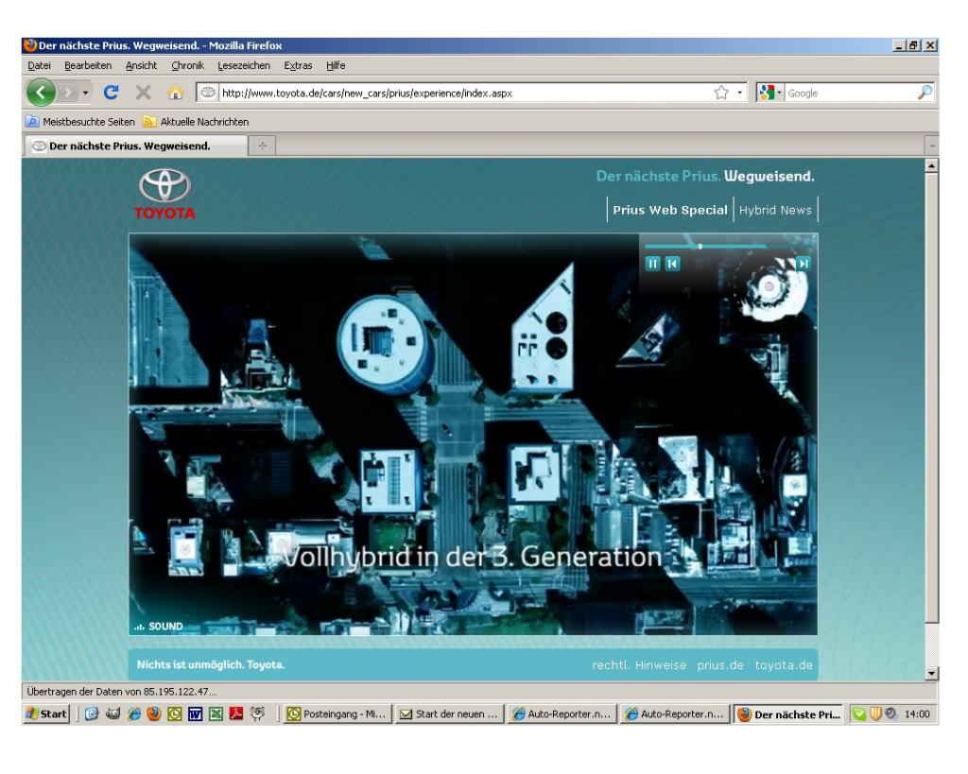968x774 pixels.
Task: Open the Extras menu
Action: pos(298,65)
